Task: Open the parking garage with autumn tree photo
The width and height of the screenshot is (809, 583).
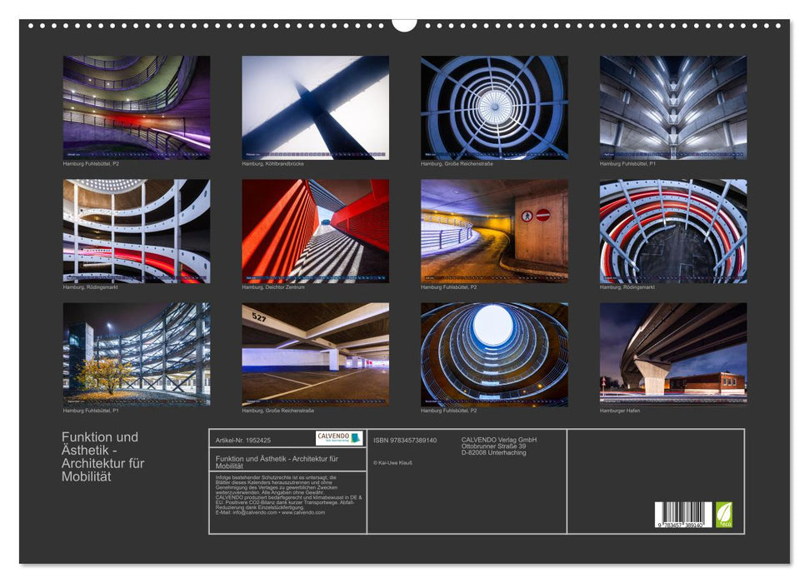Action: [137, 354]
